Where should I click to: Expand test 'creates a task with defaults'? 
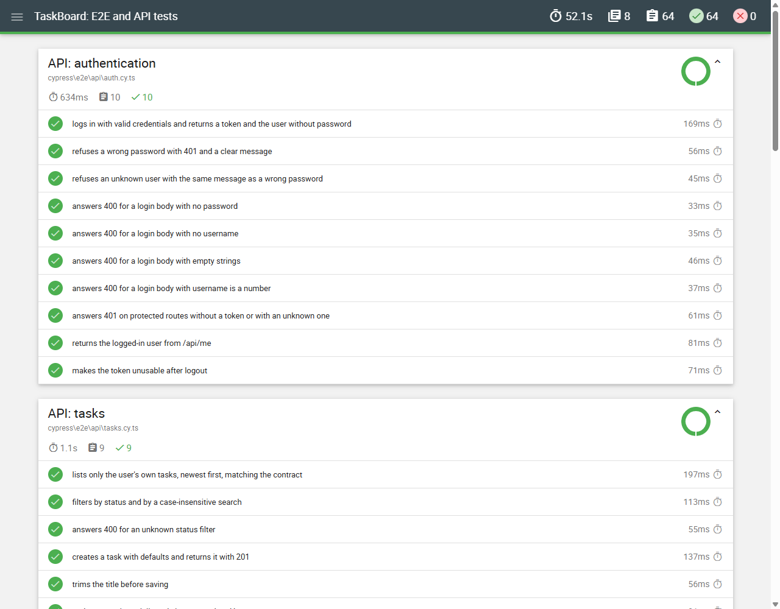[x=385, y=557]
